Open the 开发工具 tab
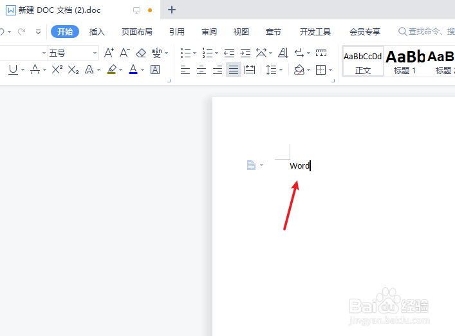This screenshot has width=455, height=336. tap(315, 32)
